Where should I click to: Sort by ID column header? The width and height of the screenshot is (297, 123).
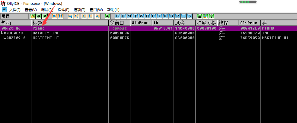click(x=163, y=23)
